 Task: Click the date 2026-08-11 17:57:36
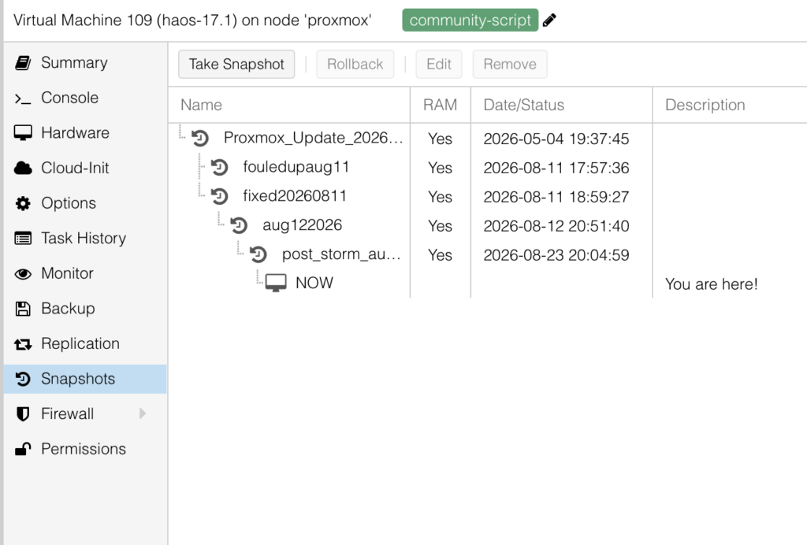tap(556, 168)
